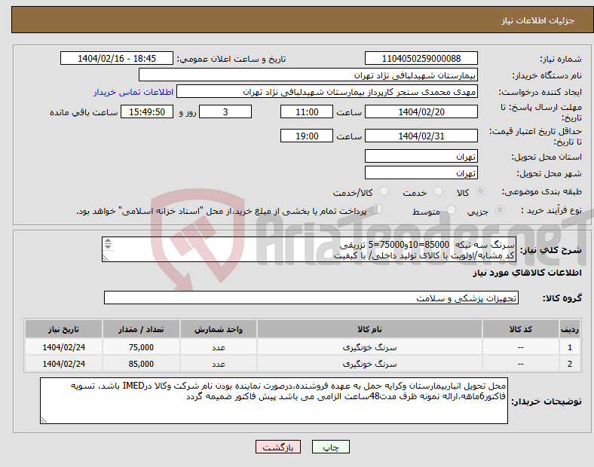This screenshot has height=467, width=594.
Task: Click the تعداد / مقدار column header
Action: coord(140,329)
